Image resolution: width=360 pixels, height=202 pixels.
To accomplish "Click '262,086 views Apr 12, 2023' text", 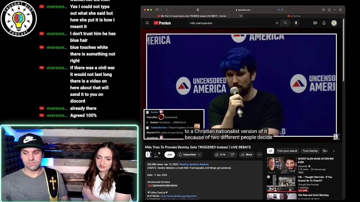I will pyautogui.click(x=163, y=164).
